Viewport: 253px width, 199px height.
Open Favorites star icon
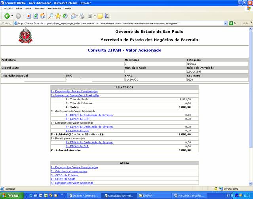pos(58,16)
